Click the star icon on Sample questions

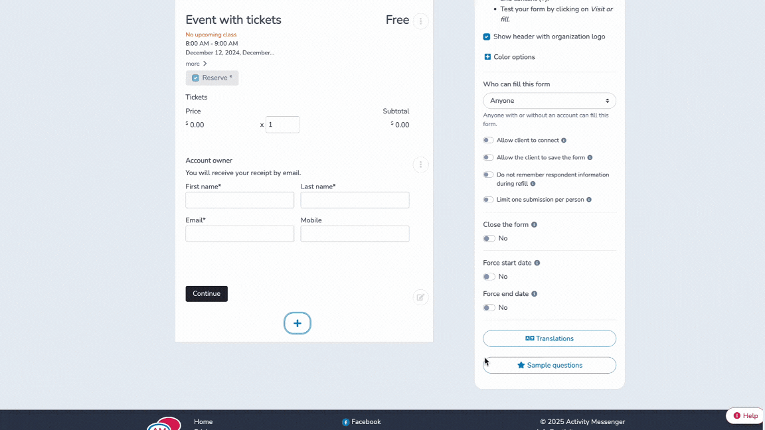[x=521, y=365]
